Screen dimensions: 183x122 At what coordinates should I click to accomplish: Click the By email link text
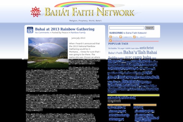pos(141,37)
